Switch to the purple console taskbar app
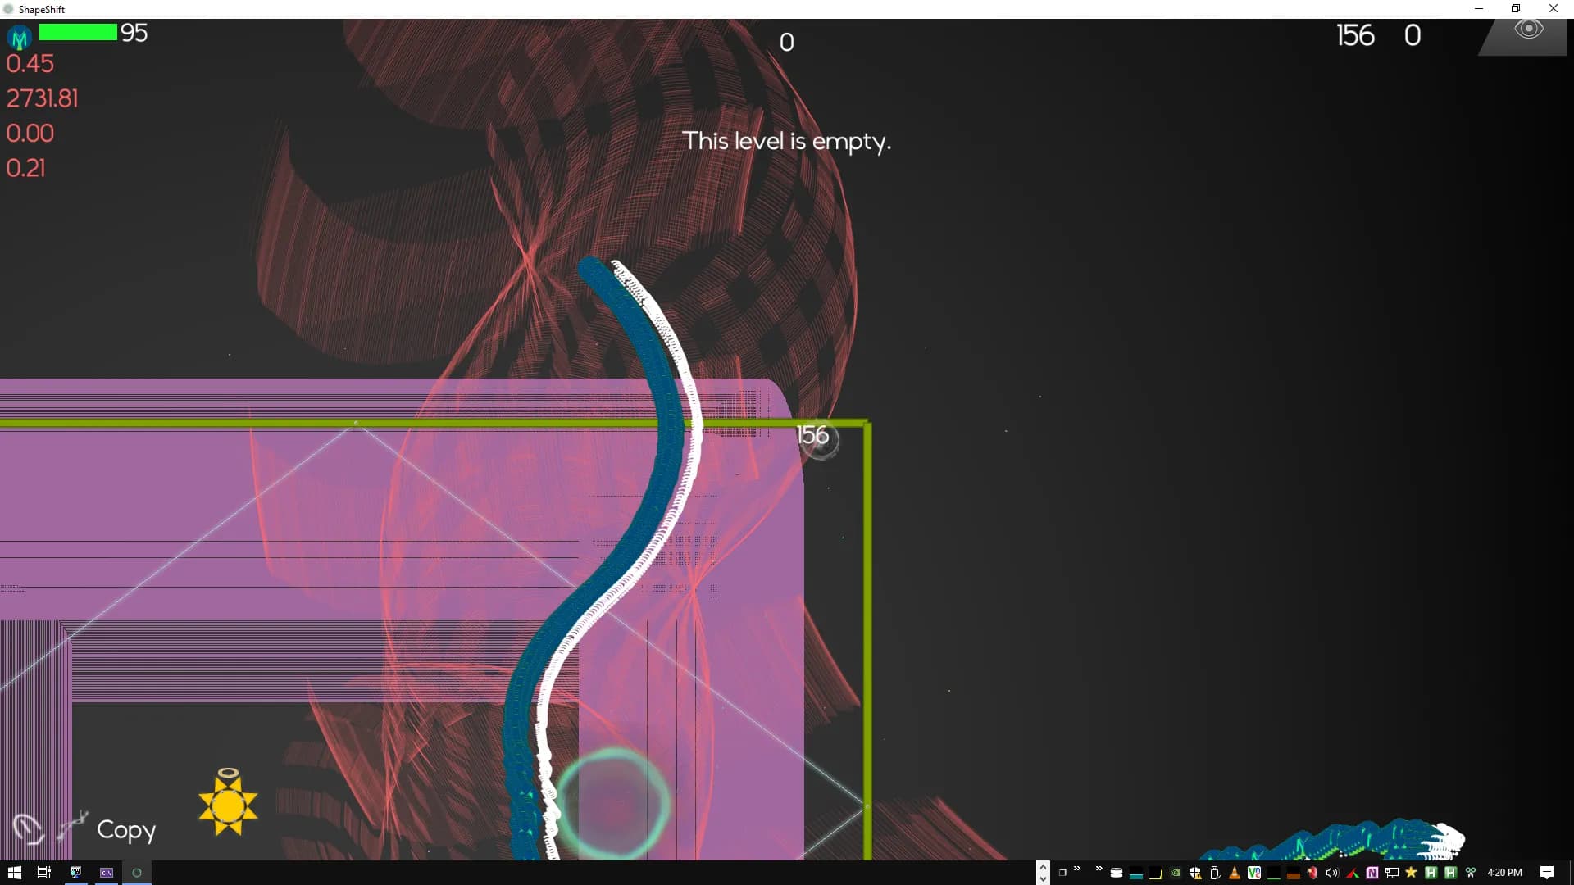 [x=107, y=873]
